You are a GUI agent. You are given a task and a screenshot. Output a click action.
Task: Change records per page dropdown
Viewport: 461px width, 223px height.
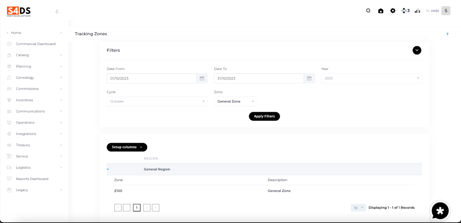click(x=358, y=208)
